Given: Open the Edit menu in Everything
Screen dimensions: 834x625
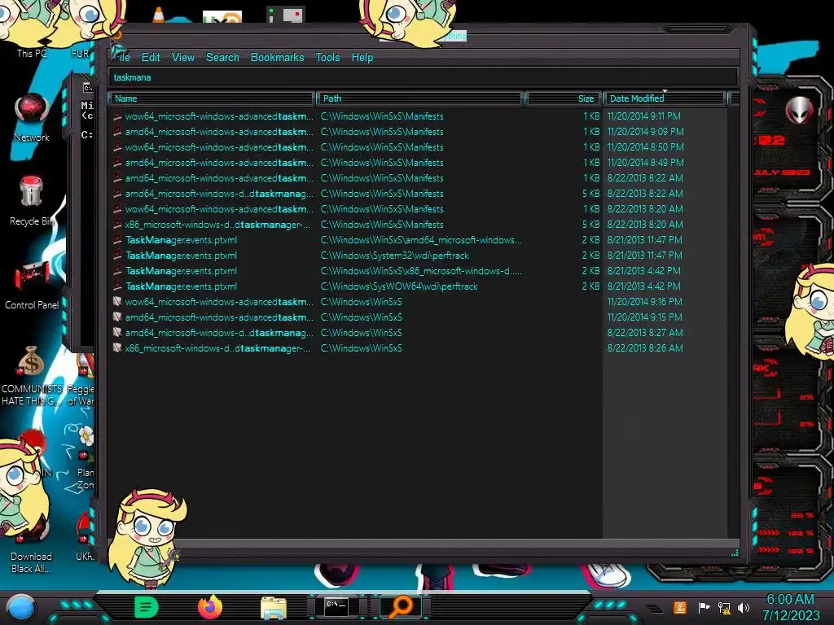Looking at the screenshot, I should (x=151, y=58).
